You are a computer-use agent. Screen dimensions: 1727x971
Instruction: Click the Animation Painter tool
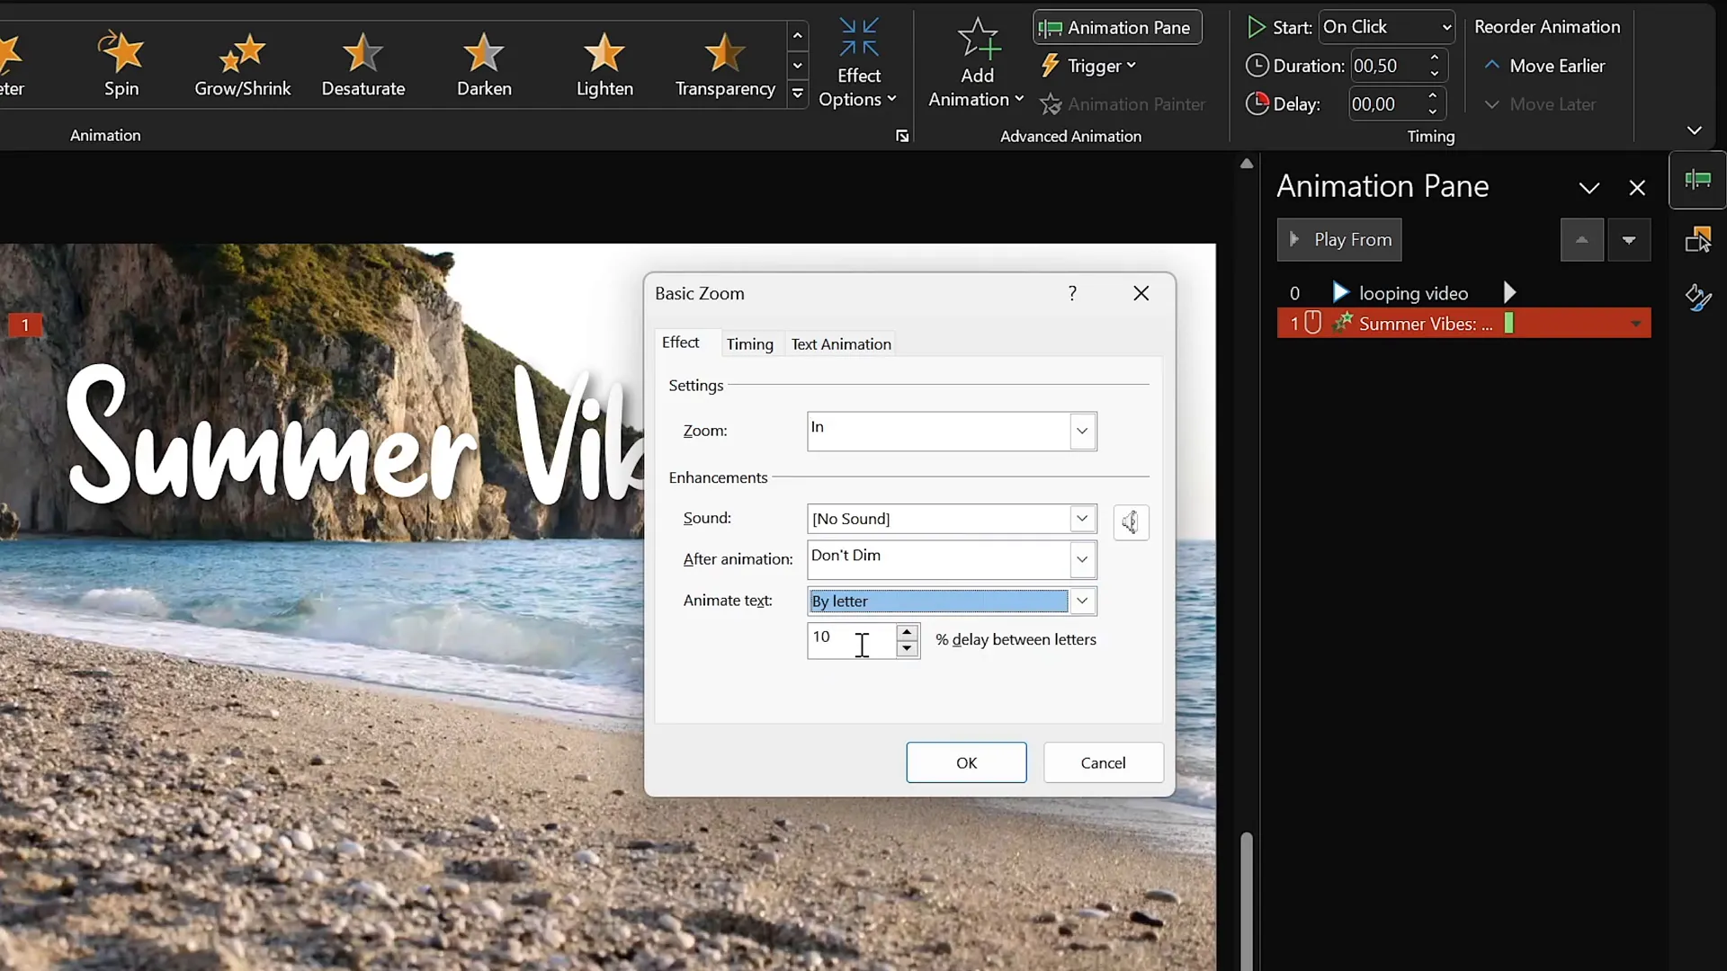tap(1123, 104)
